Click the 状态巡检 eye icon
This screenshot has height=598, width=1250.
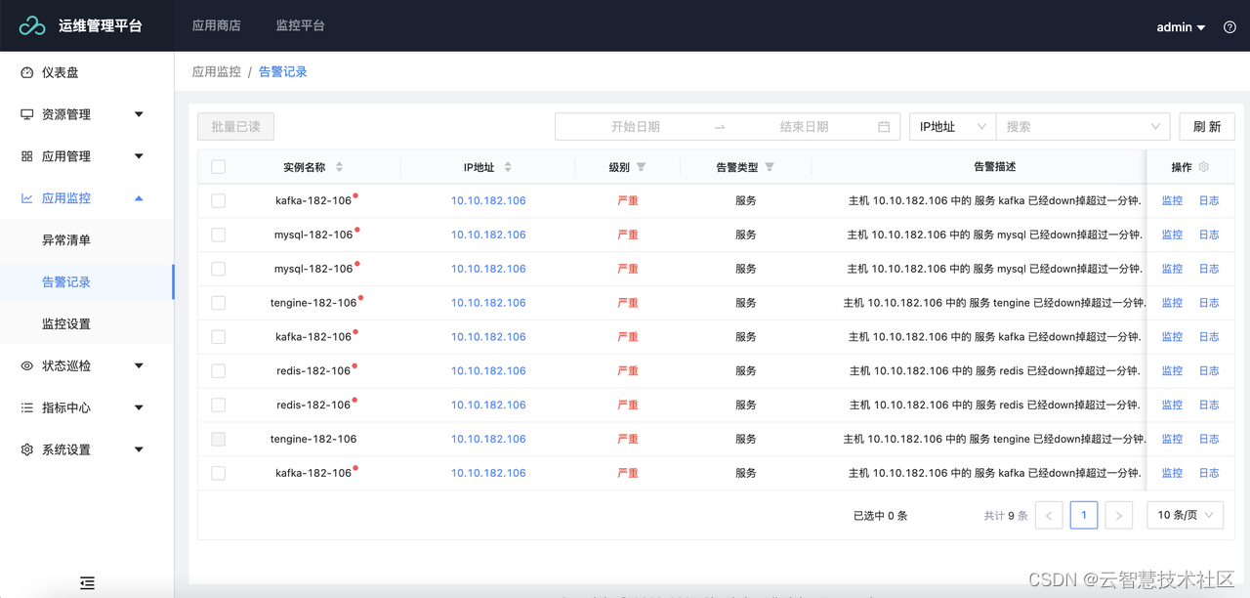pos(27,364)
